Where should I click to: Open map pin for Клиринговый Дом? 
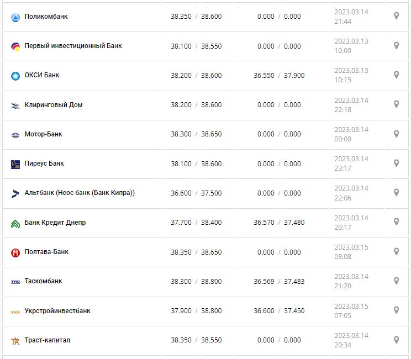pyautogui.click(x=396, y=104)
